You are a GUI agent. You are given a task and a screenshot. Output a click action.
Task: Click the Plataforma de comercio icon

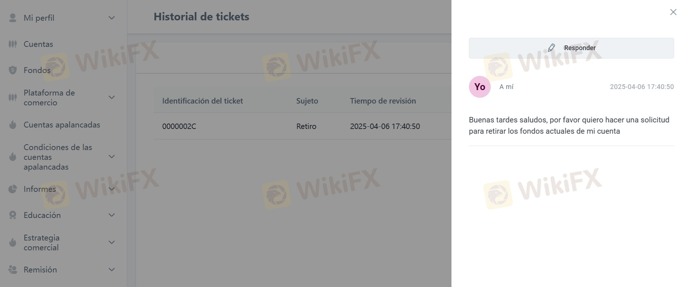[x=13, y=97]
